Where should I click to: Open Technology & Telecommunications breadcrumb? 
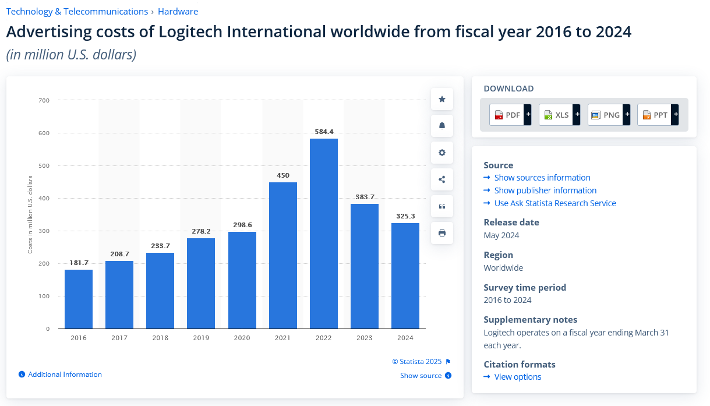[77, 12]
